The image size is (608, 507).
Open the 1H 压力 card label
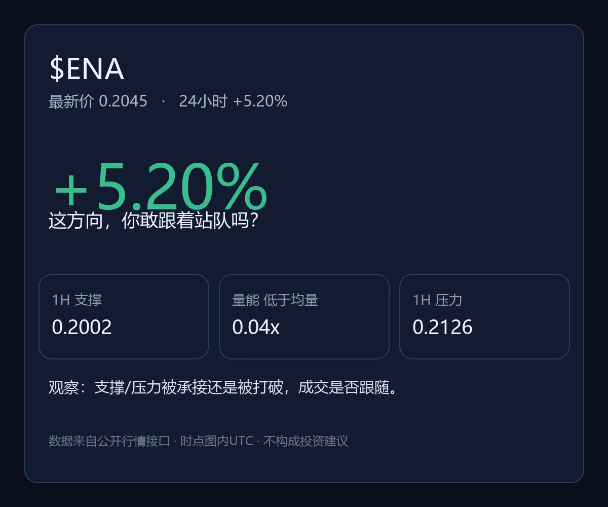437,300
